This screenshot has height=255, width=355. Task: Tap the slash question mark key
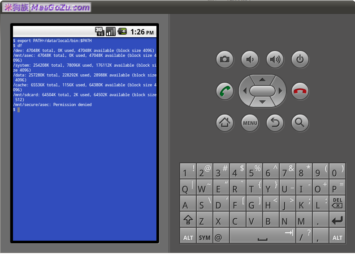[304, 236]
